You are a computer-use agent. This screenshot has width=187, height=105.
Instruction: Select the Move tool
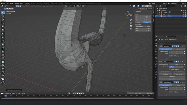pos(3,20)
